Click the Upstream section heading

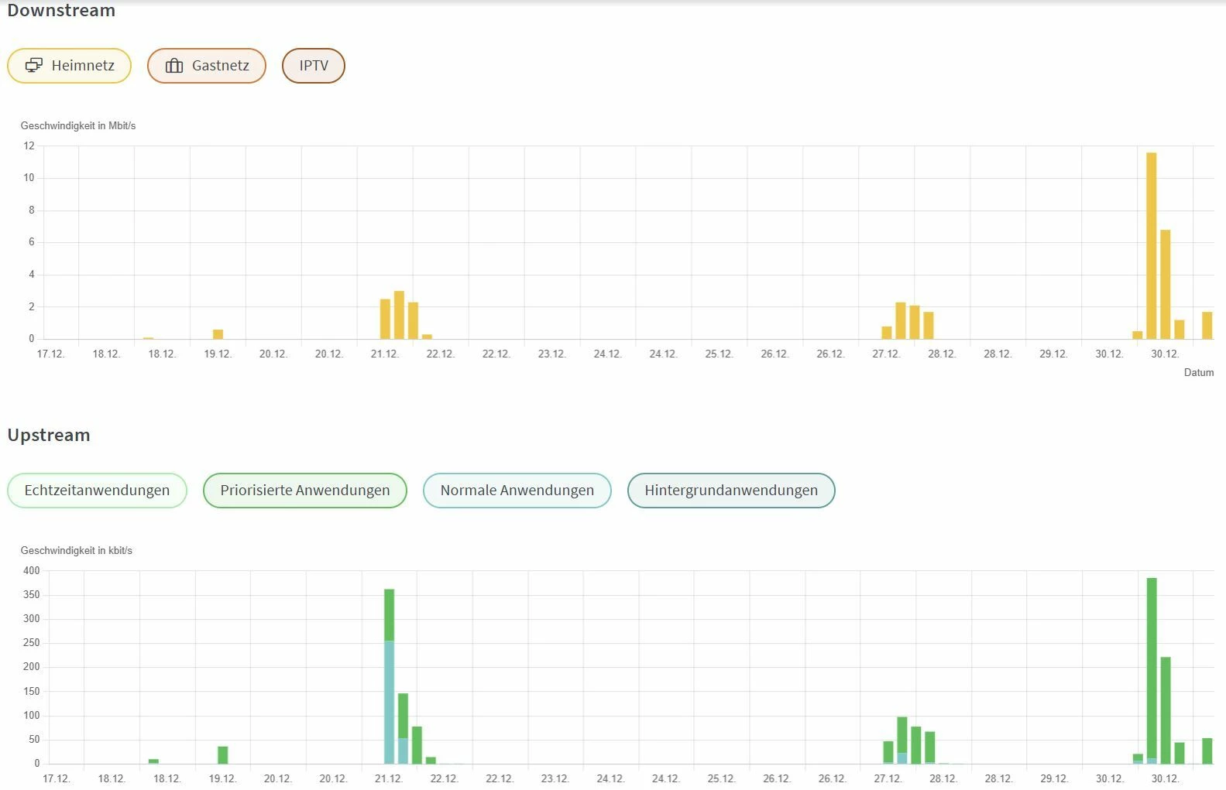pyautogui.click(x=49, y=435)
